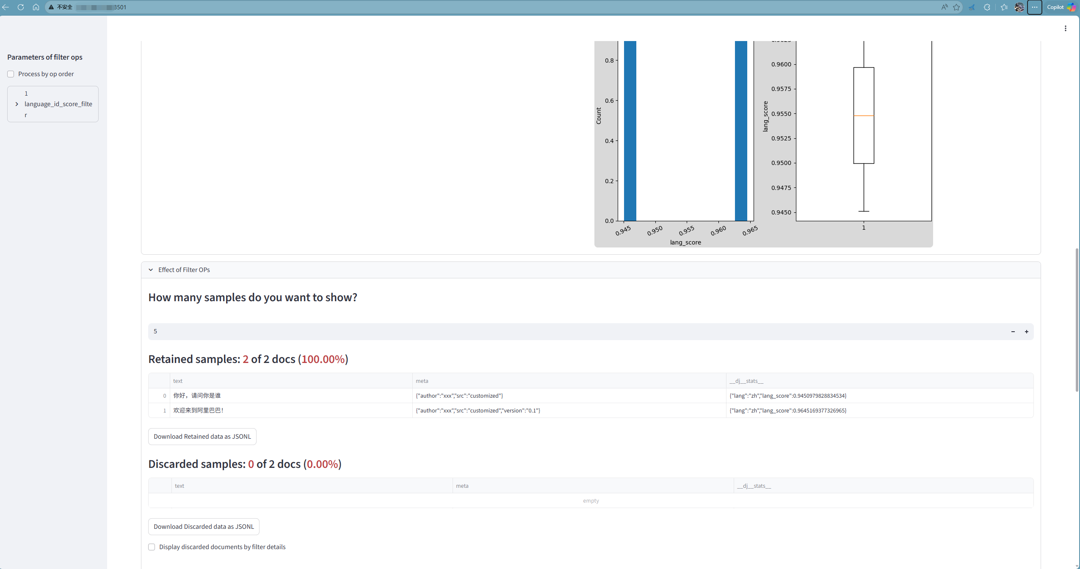
Task: Decrease sample count with minus button
Action: 1013,332
